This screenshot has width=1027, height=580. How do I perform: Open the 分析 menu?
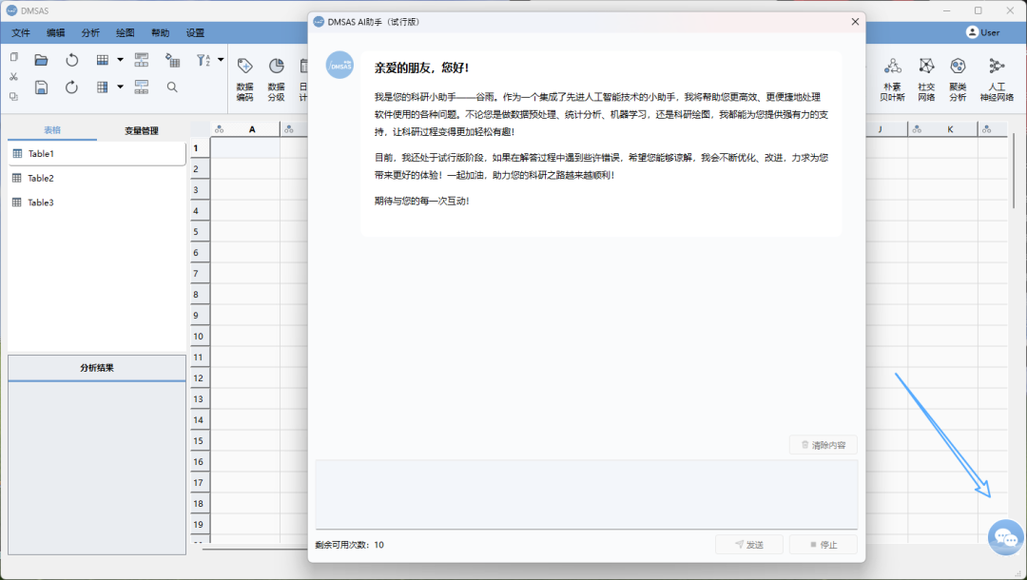[x=90, y=32]
